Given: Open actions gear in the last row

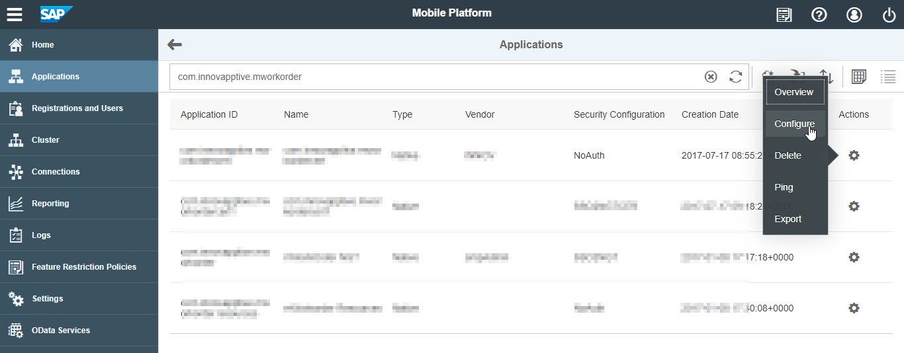Looking at the screenshot, I should (x=854, y=308).
